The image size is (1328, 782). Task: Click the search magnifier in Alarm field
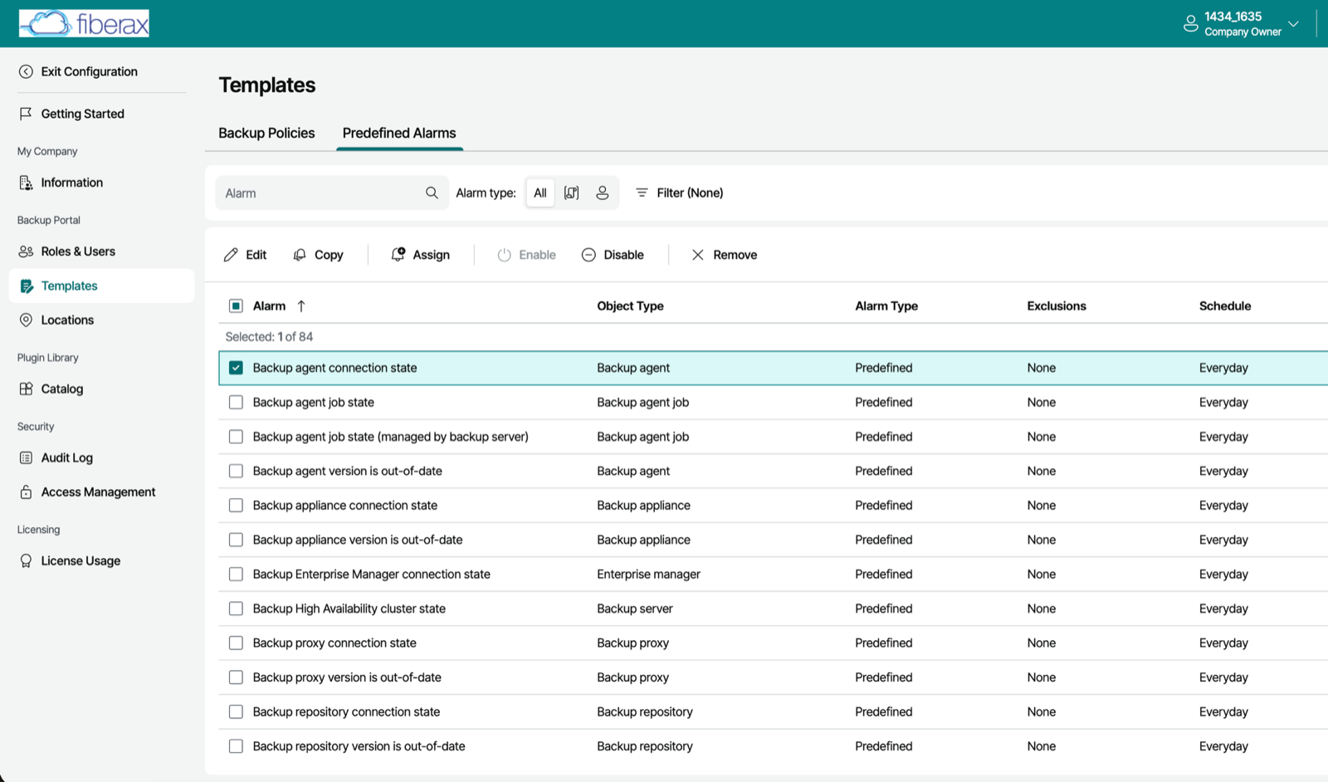point(432,193)
